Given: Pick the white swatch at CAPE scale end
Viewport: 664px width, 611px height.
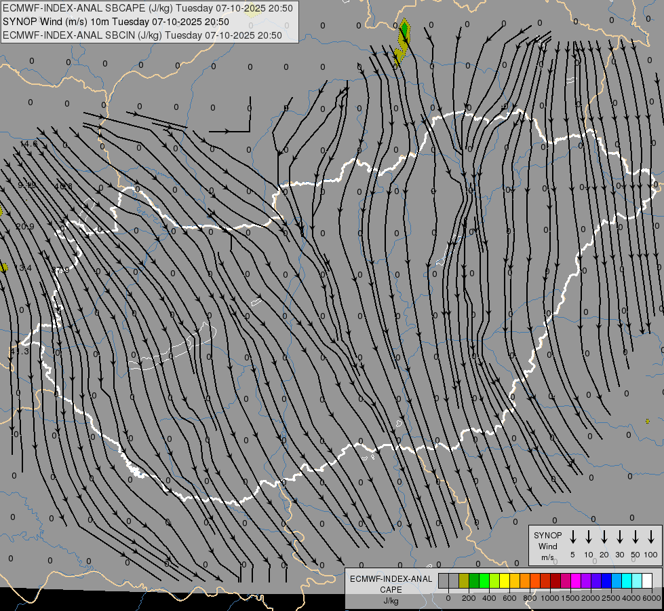Looking at the screenshot, I should click(x=646, y=581).
